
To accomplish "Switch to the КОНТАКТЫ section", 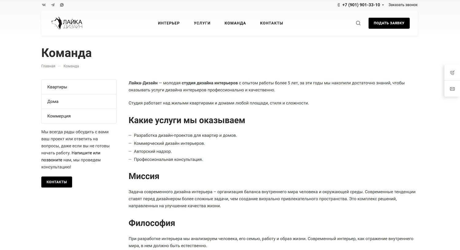I will 271,23.
